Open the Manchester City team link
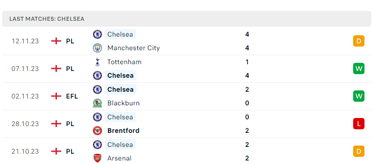The image size is (374, 165). [134, 48]
